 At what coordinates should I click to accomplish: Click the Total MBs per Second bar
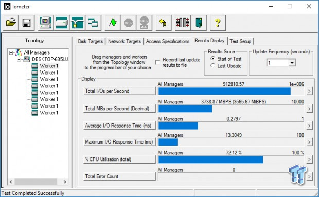pyautogui.click(x=231, y=109)
